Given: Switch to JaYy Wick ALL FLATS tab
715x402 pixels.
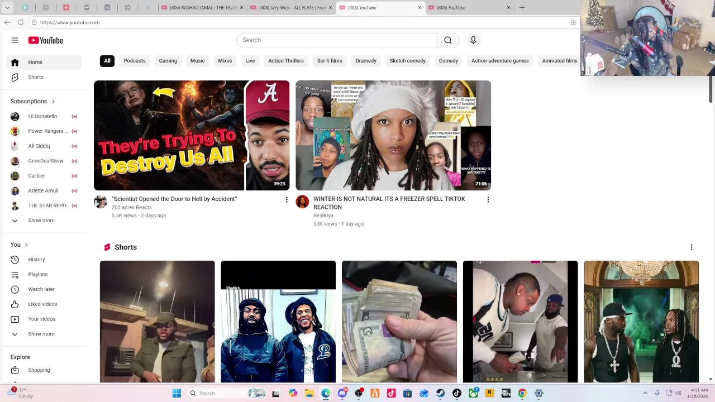Looking at the screenshot, I should click(x=292, y=8).
